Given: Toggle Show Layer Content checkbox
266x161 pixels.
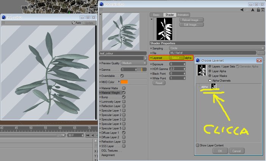Looking at the screenshot, I should pyautogui.click(x=198, y=145).
